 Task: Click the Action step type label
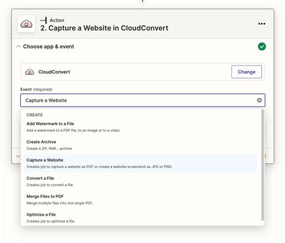click(x=57, y=20)
